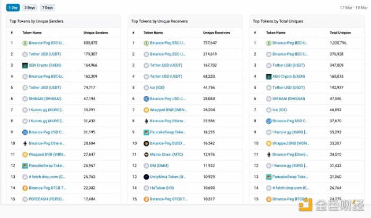
Task: Click Binance-Peg BTCB icon in Unique Senders table
Action: pos(25,188)
